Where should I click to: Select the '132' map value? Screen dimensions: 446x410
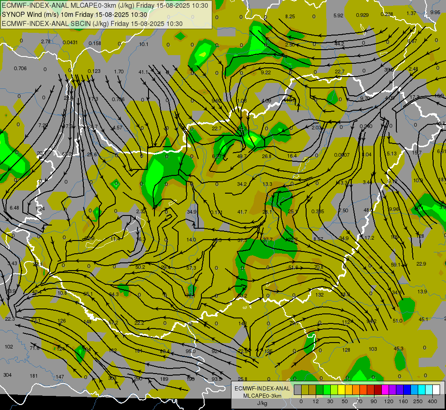pyautogui.click(x=319, y=295)
